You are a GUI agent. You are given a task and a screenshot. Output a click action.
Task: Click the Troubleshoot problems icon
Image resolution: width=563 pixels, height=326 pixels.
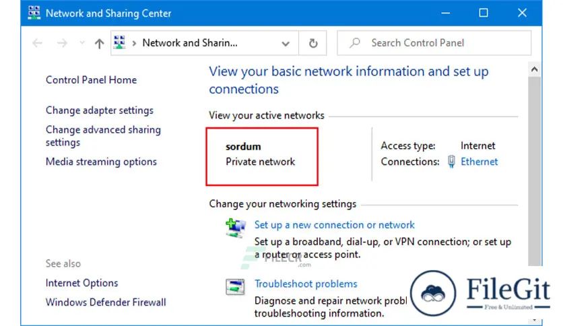click(235, 287)
